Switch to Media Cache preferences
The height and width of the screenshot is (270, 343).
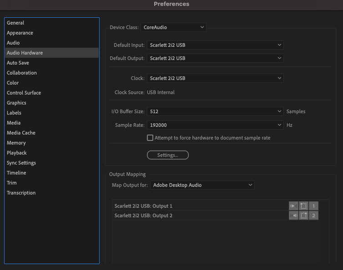21,133
